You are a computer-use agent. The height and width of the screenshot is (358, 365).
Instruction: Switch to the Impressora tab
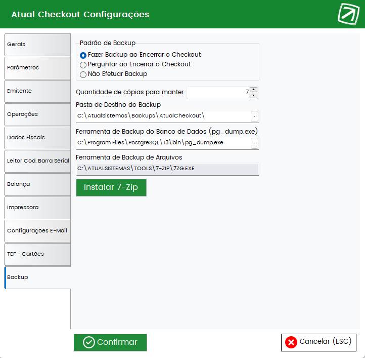37,208
